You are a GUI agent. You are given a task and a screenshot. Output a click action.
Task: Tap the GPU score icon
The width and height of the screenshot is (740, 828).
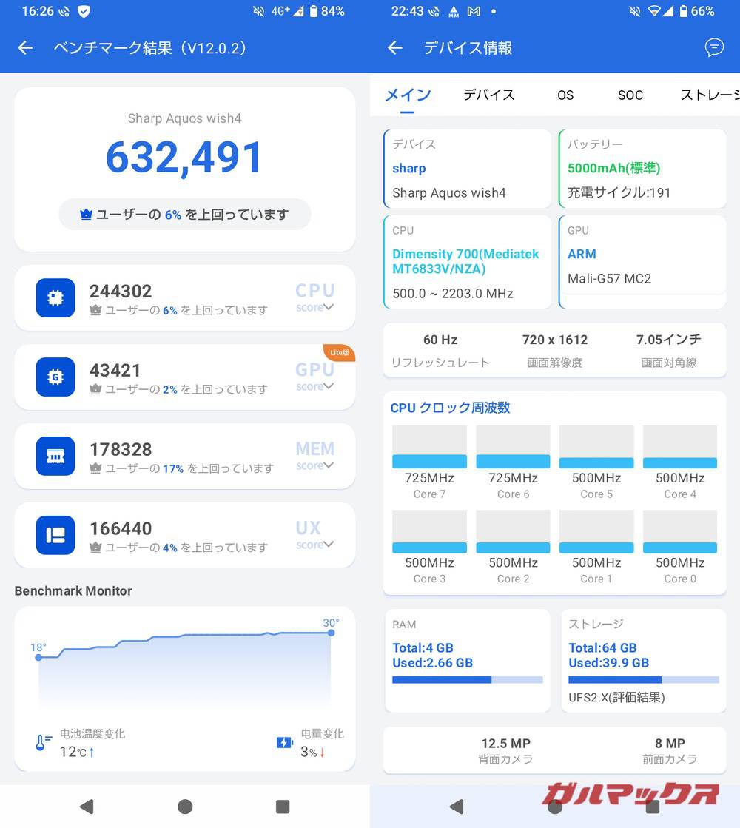(x=55, y=377)
